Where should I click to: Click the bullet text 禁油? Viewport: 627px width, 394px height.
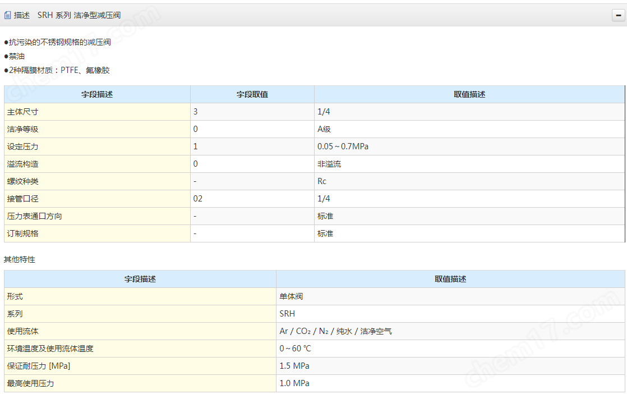pyautogui.click(x=15, y=56)
